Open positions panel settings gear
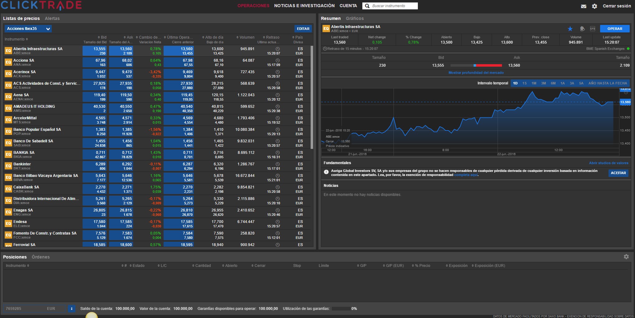Screen dimensions: 635x318 point(626,257)
